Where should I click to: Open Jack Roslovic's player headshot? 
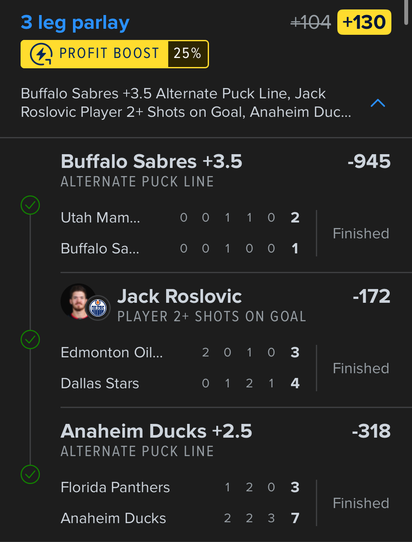click(76, 300)
